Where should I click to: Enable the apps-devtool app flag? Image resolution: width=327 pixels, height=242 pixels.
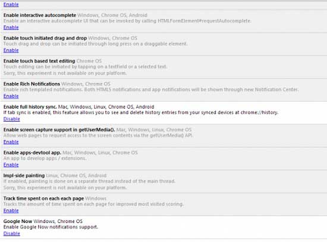pos(11,164)
